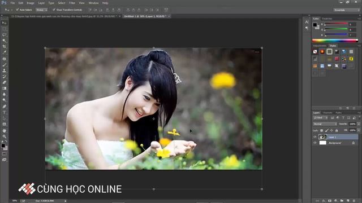Select the Eraser tool
Viewport: 362px width, 203px height.
pyautogui.click(x=4, y=82)
